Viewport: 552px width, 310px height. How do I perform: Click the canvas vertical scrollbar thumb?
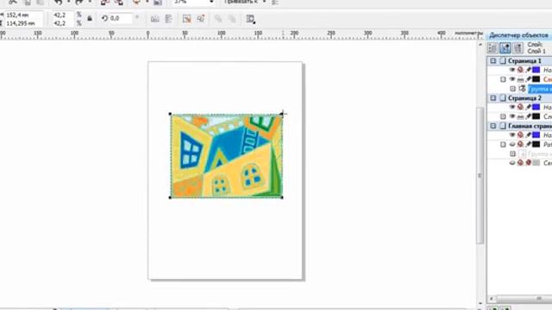pos(480,175)
